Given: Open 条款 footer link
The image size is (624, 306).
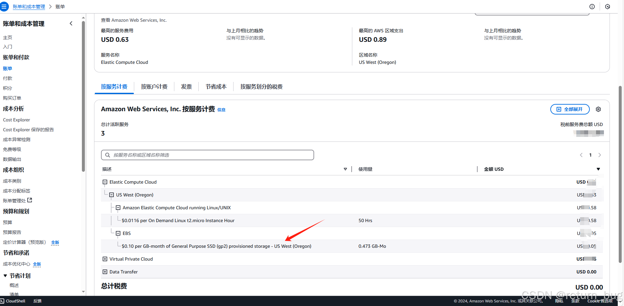Looking at the screenshot, I should click(x=575, y=301).
